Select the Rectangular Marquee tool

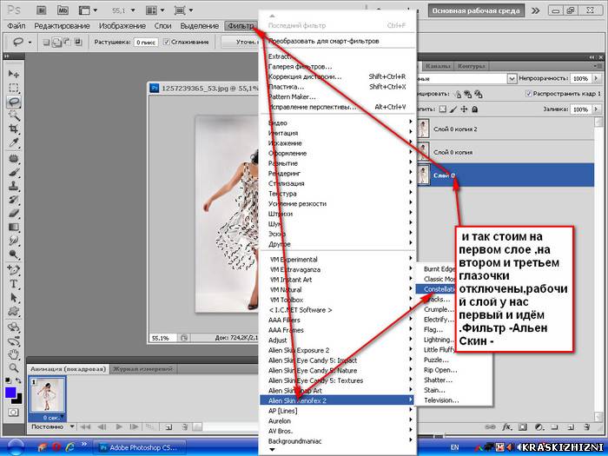[14, 88]
